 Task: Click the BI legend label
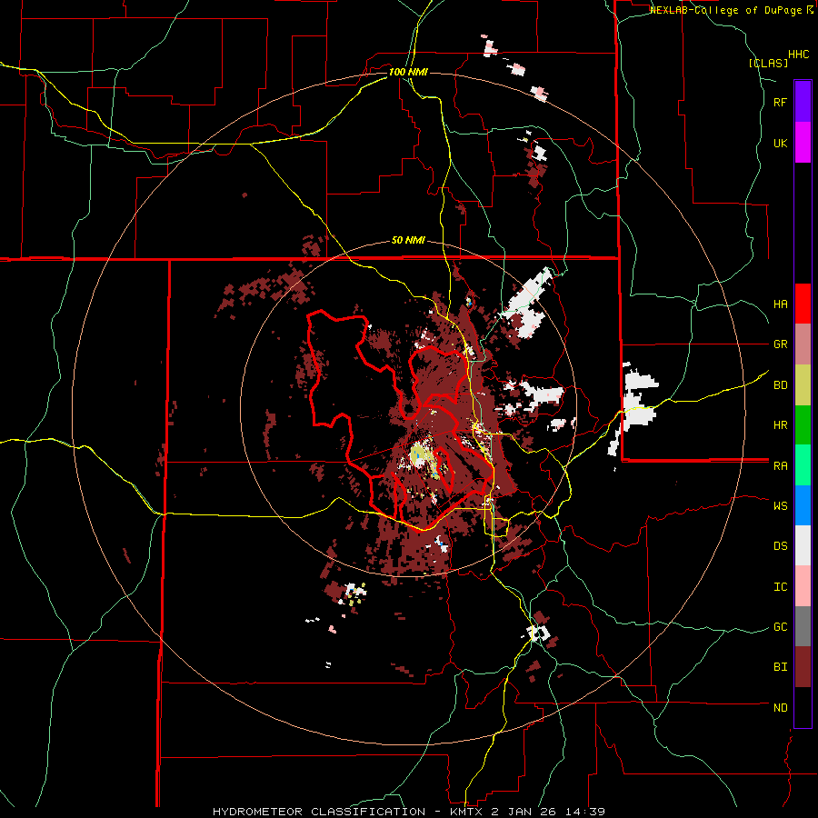click(x=780, y=667)
